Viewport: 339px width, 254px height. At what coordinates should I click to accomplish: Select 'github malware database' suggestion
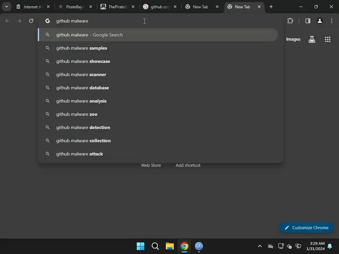pyautogui.click(x=158, y=88)
